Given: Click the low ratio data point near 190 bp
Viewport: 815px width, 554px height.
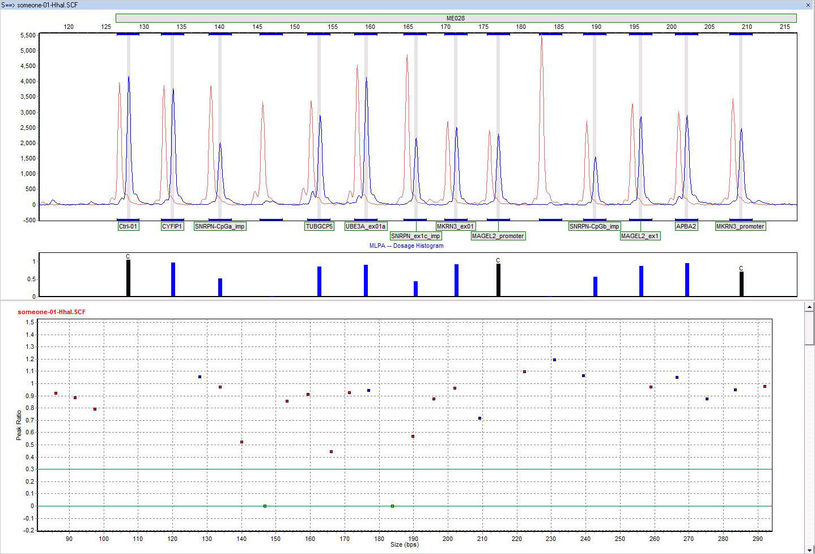Looking at the screenshot, I should click(x=412, y=437).
